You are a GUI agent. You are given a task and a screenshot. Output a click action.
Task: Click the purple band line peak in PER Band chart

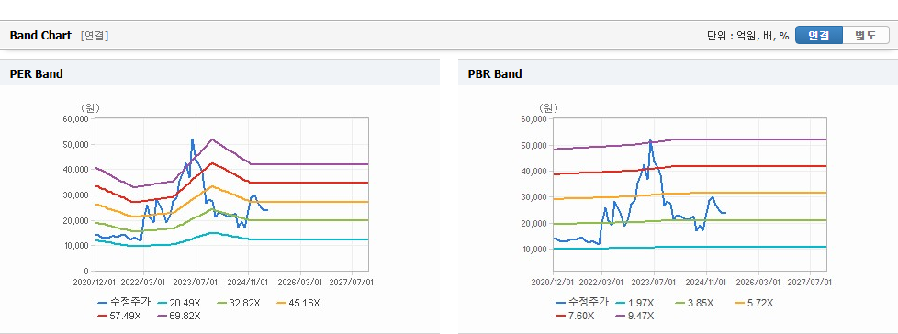212,139
